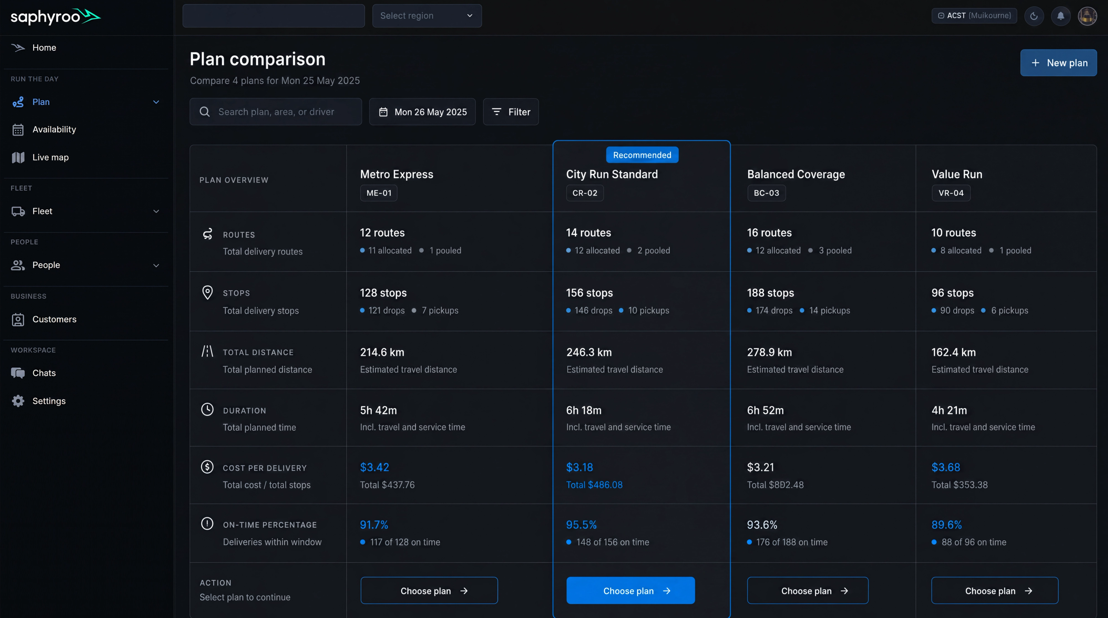Click the empty top search field

[x=274, y=16]
